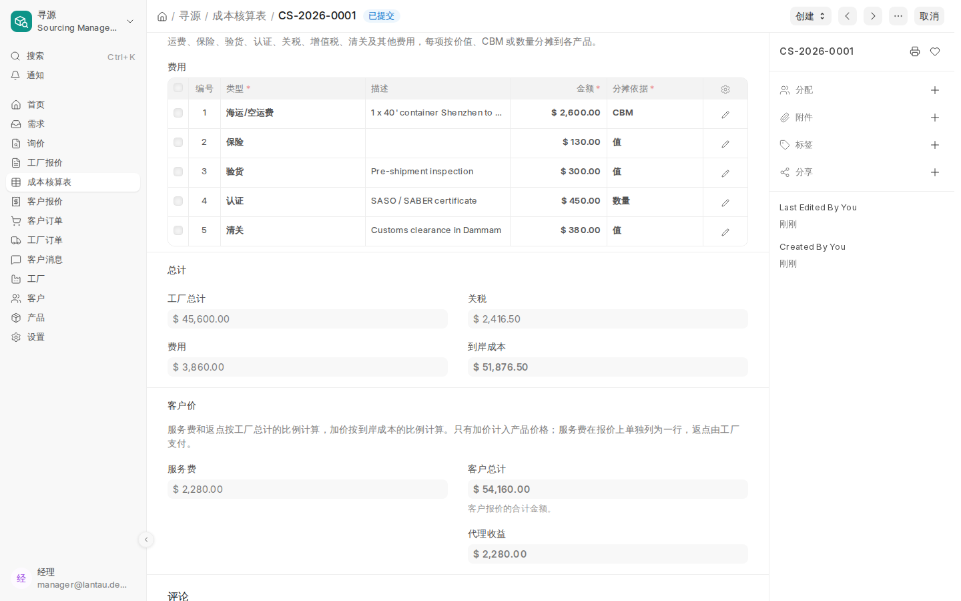Open 询价 in the sidebar
Image resolution: width=961 pixels, height=601 pixels.
tap(73, 144)
